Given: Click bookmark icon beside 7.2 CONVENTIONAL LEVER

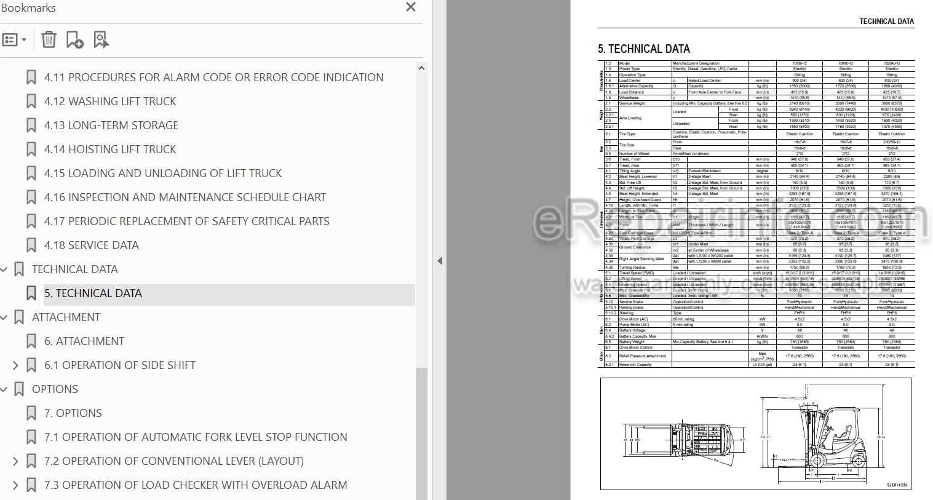Looking at the screenshot, I should [31, 461].
